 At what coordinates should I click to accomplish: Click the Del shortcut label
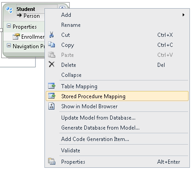click(161, 65)
